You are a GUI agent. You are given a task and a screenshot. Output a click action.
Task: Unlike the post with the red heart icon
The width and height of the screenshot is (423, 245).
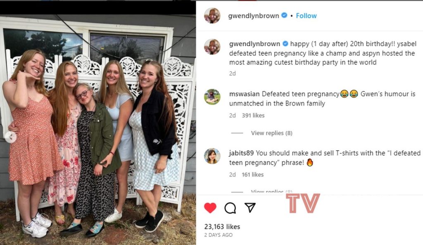click(210, 208)
